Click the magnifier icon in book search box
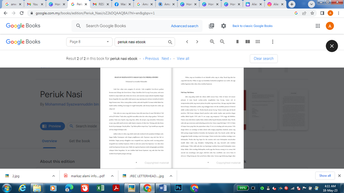The width and height of the screenshot is (344, 193). [x=170, y=42]
